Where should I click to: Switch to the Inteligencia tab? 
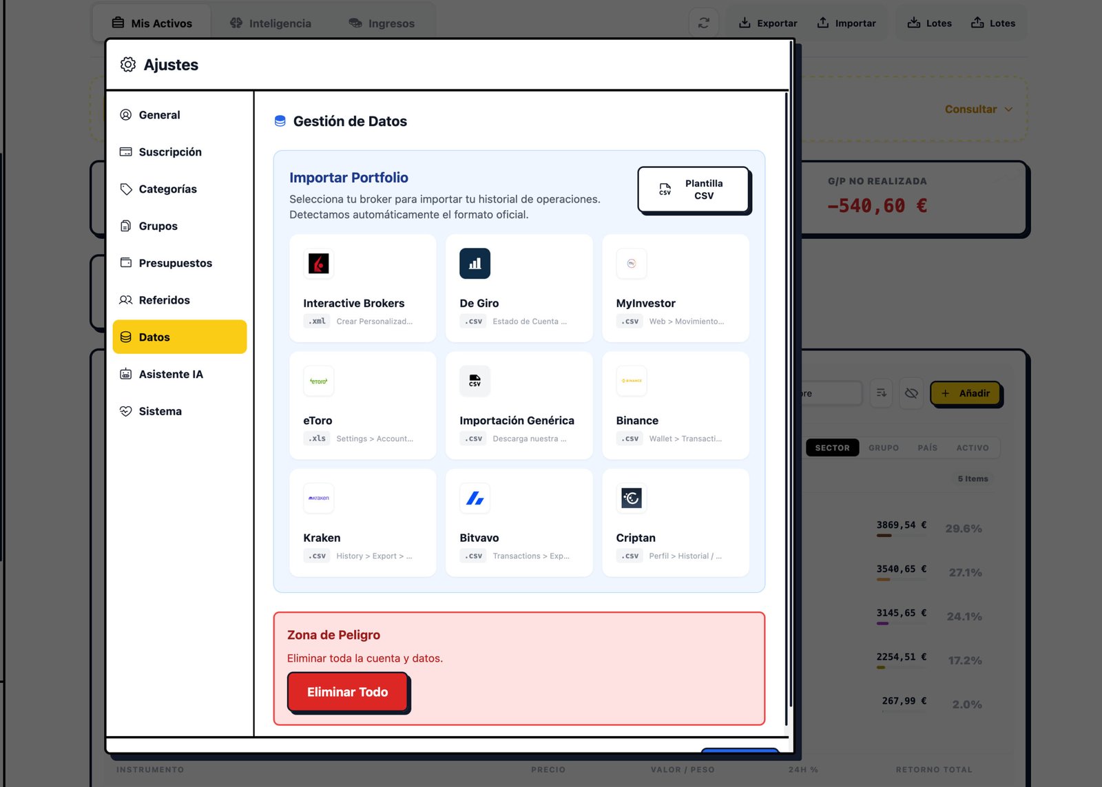pyautogui.click(x=271, y=23)
